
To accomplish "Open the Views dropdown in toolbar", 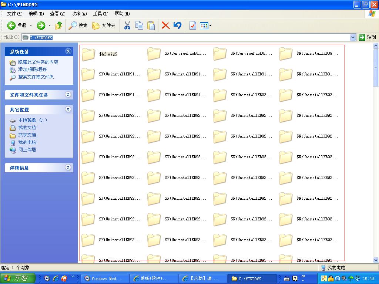I will [205, 26].
